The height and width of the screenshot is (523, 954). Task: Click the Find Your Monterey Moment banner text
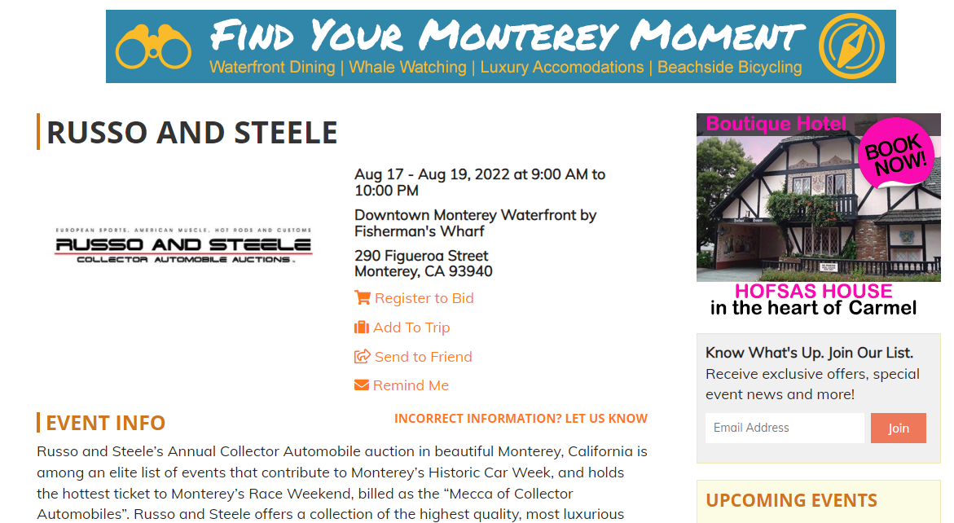[508, 36]
